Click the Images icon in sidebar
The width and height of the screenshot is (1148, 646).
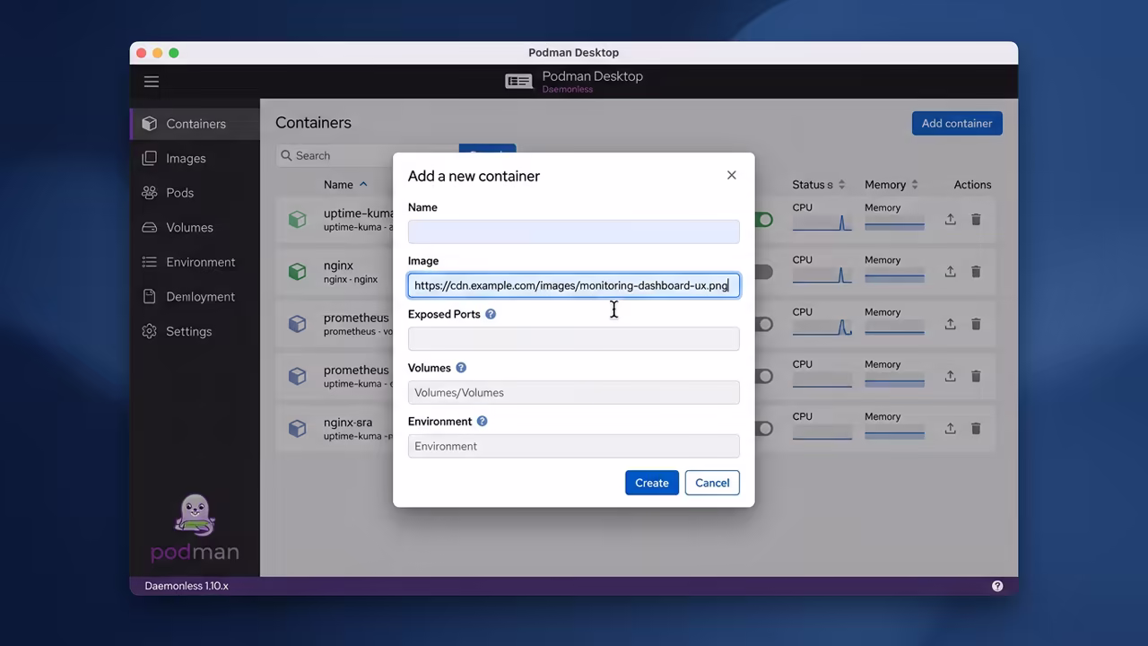150,158
